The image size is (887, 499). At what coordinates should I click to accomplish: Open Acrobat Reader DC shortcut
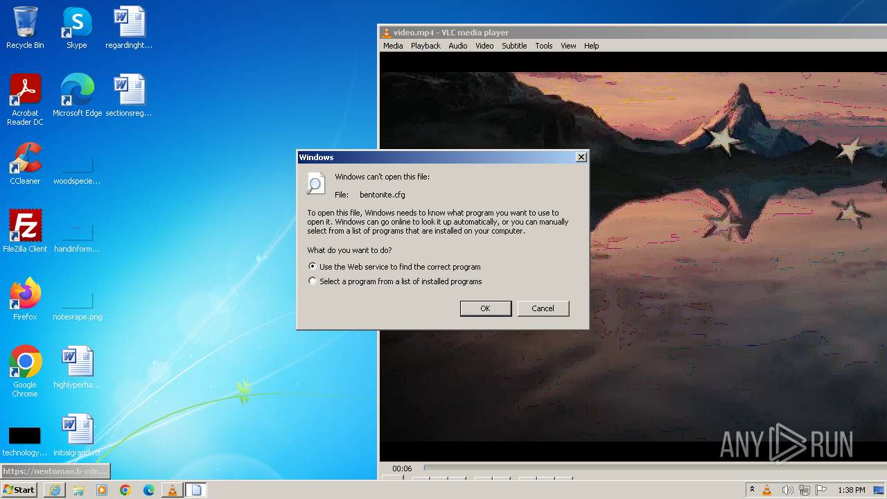pos(25,99)
